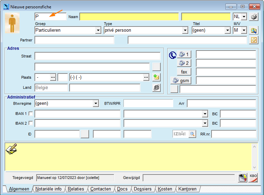Open the IBAN 1 bank dropdown
Viewport: 264px width, 195px height.
tap(205, 114)
